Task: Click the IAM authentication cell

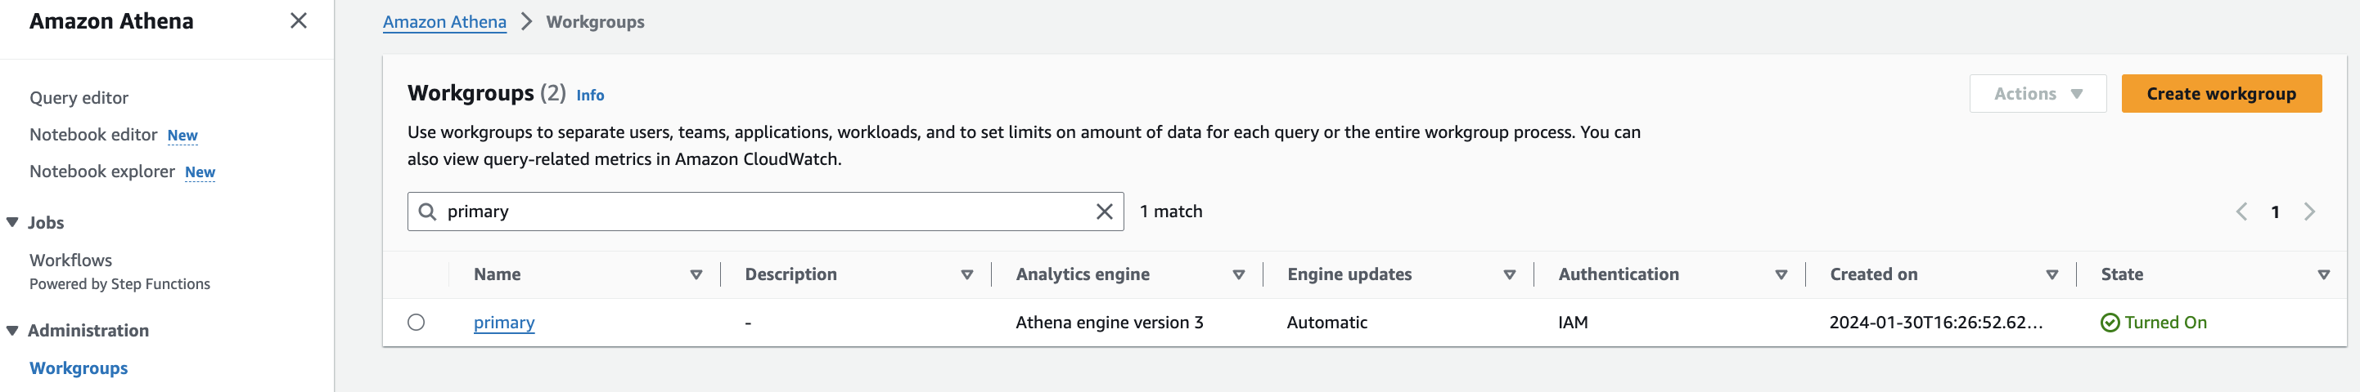Action: click(1572, 323)
